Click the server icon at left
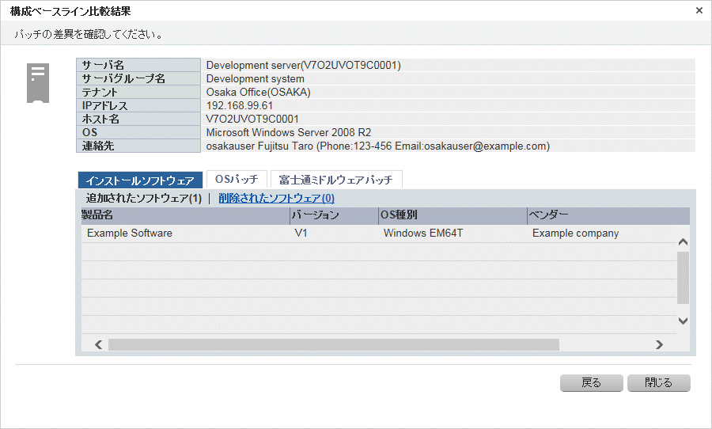712x429 pixels. [37, 83]
